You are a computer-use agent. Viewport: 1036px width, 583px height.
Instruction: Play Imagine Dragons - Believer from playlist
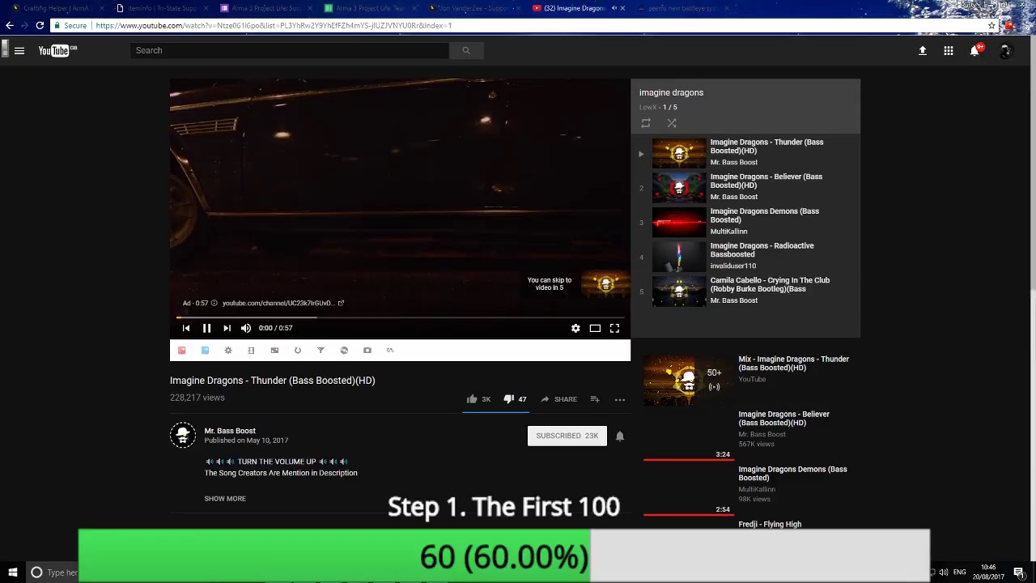pos(745,187)
